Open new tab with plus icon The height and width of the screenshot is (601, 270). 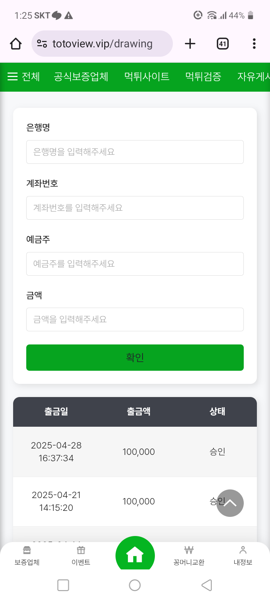point(190,44)
